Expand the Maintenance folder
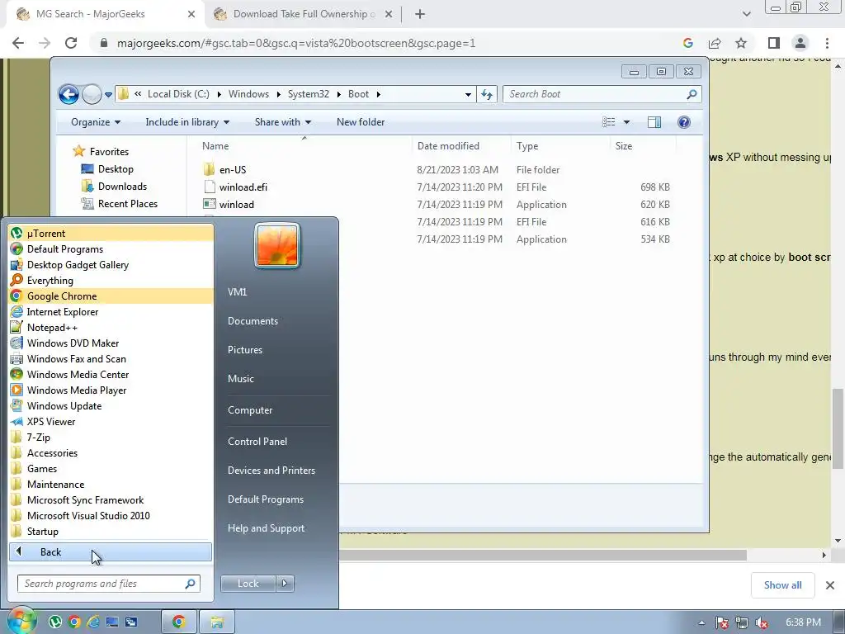Screen dimensions: 845x634 click(111, 484)
